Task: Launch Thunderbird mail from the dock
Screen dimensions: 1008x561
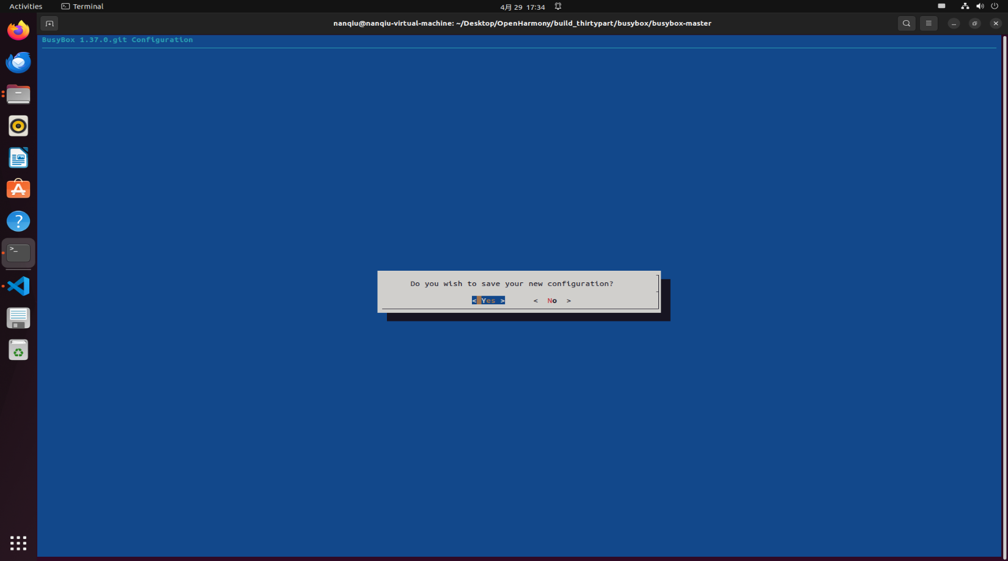Action: click(x=18, y=62)
